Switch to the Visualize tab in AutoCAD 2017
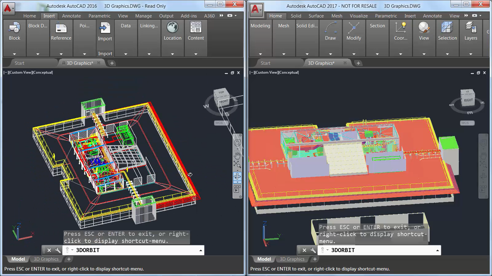The width and height of the screenshot is (492, 276). tap(359, 16)
